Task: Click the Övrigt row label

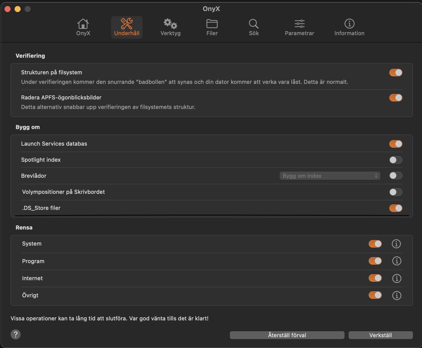Action: pyautogui.click(x=30, y=295)
